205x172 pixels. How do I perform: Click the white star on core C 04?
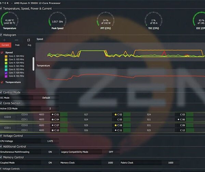[53, 119]
